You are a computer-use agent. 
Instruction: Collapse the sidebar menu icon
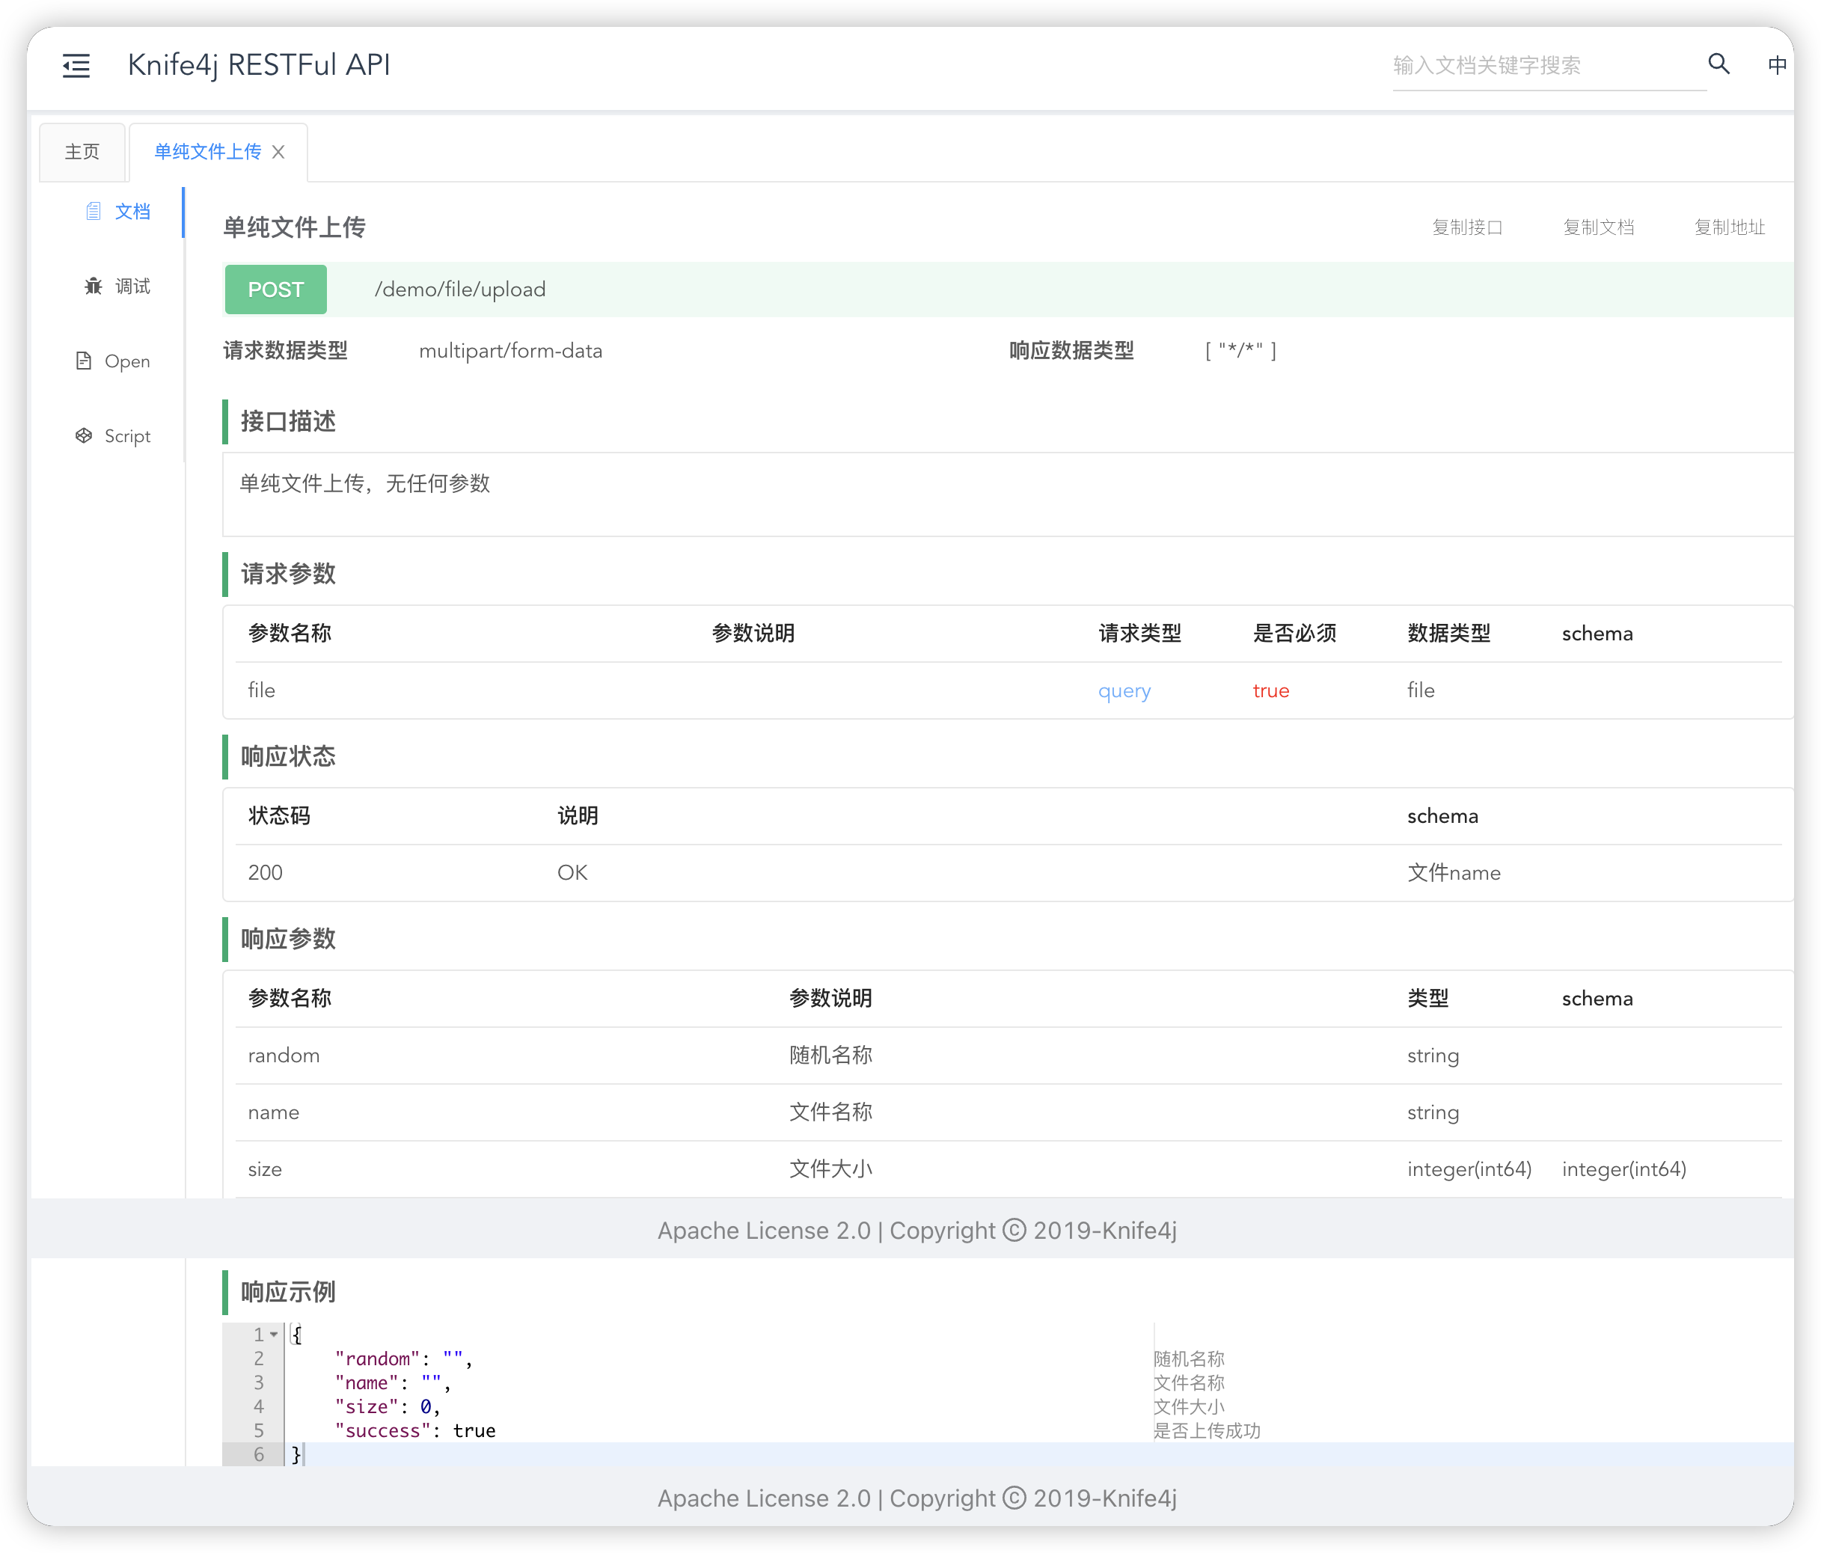coord(76,65)
